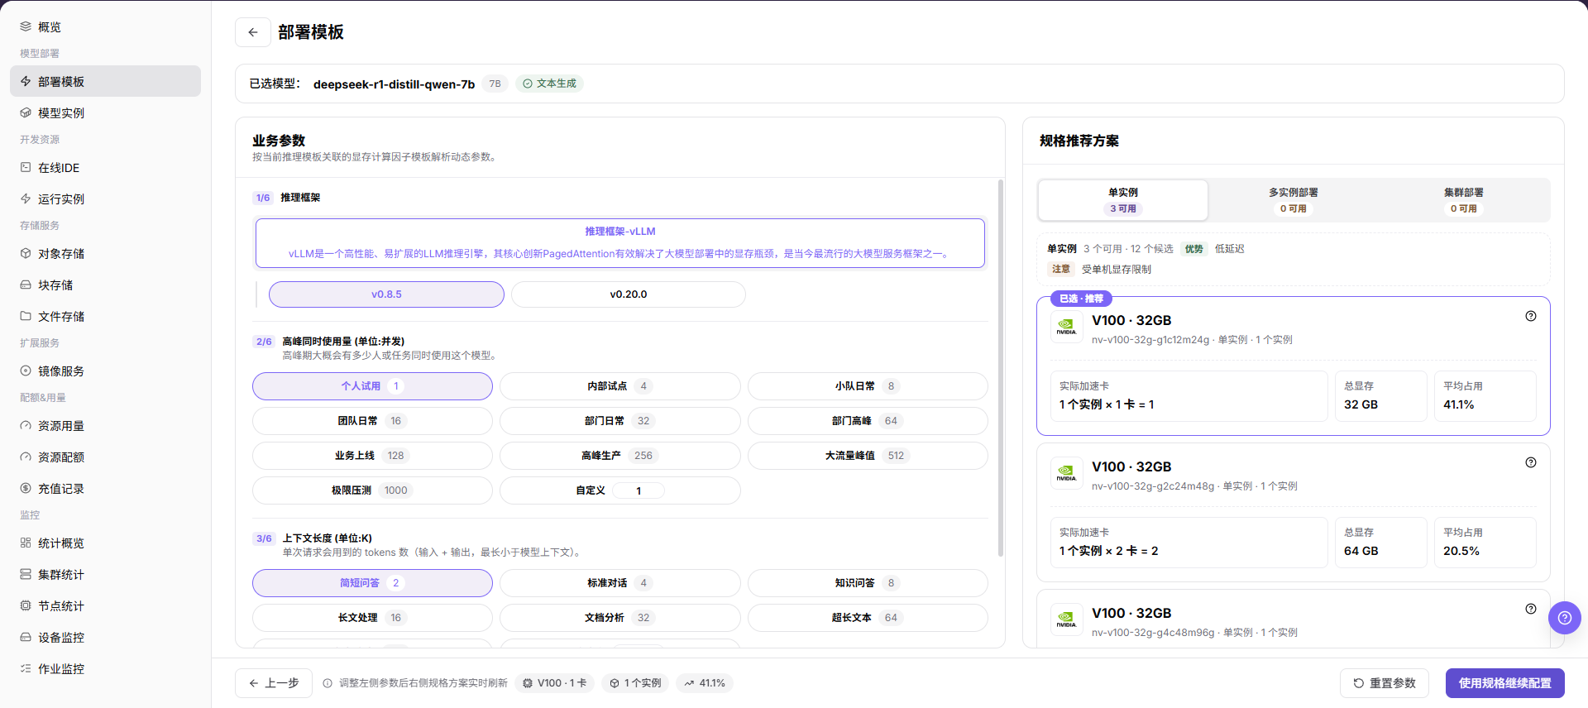Select V100 32GB g4c48m96g spec card
The width and height of the screenshot is (1588, 708).
point(1294,619)
